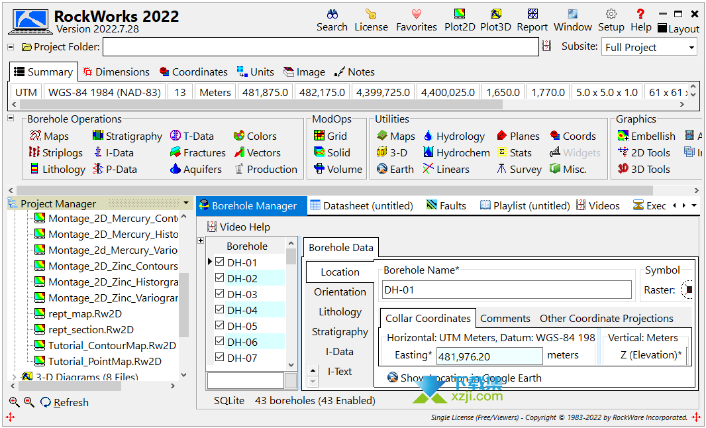The width and height of the screenshot is (706, 428).
Task: Uncheck borehole DH-06
Action: point(220,341)
